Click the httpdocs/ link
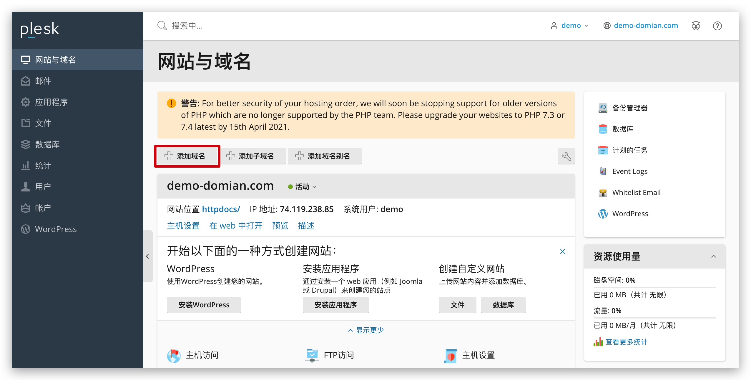Screen dimensions: 751x380 221,209
